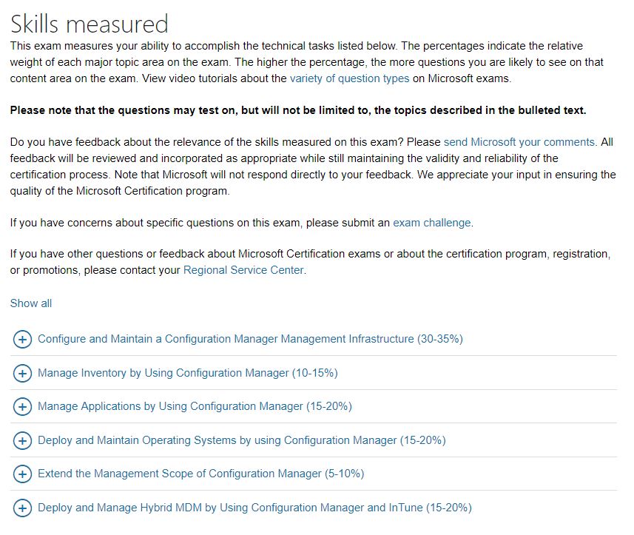Click the Skills measured heading
The width and height of the screenshot is (634, 535).
[90, 24]
